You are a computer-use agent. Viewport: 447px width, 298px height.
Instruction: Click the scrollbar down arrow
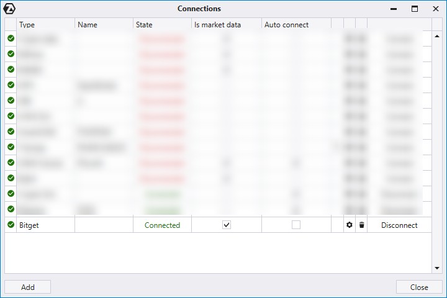click(x=436, y=268)
